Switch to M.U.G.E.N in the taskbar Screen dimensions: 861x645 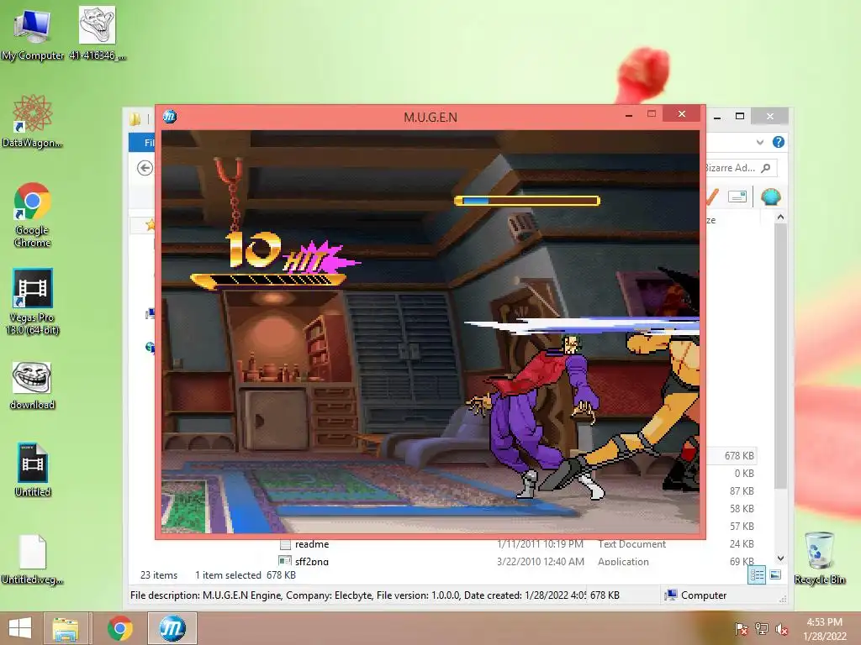point(172,628)
